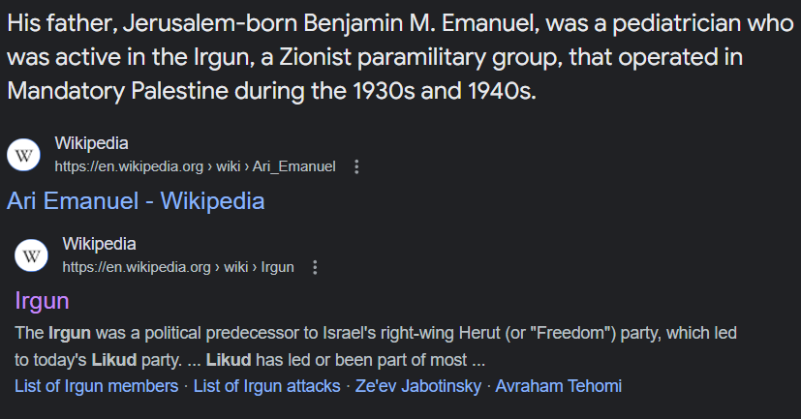Click the Ari_Emanuel Wikipedia URL breadcrumb

tap(196, 167)
